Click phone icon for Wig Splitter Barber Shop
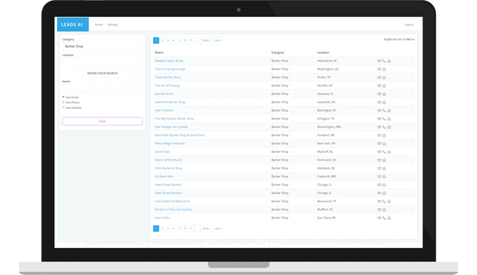477x275 pixels. (x=384, y=118)
